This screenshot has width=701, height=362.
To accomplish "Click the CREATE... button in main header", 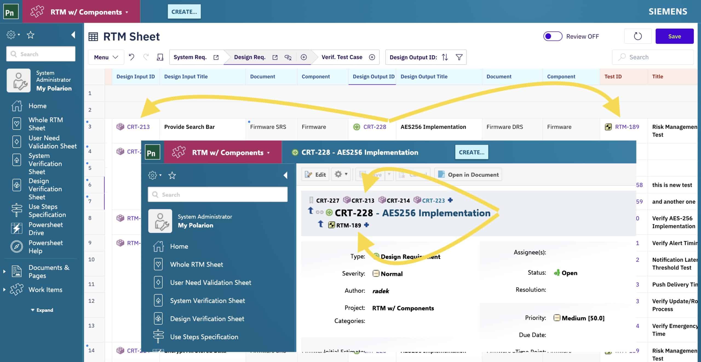I will tap(184, 12).
